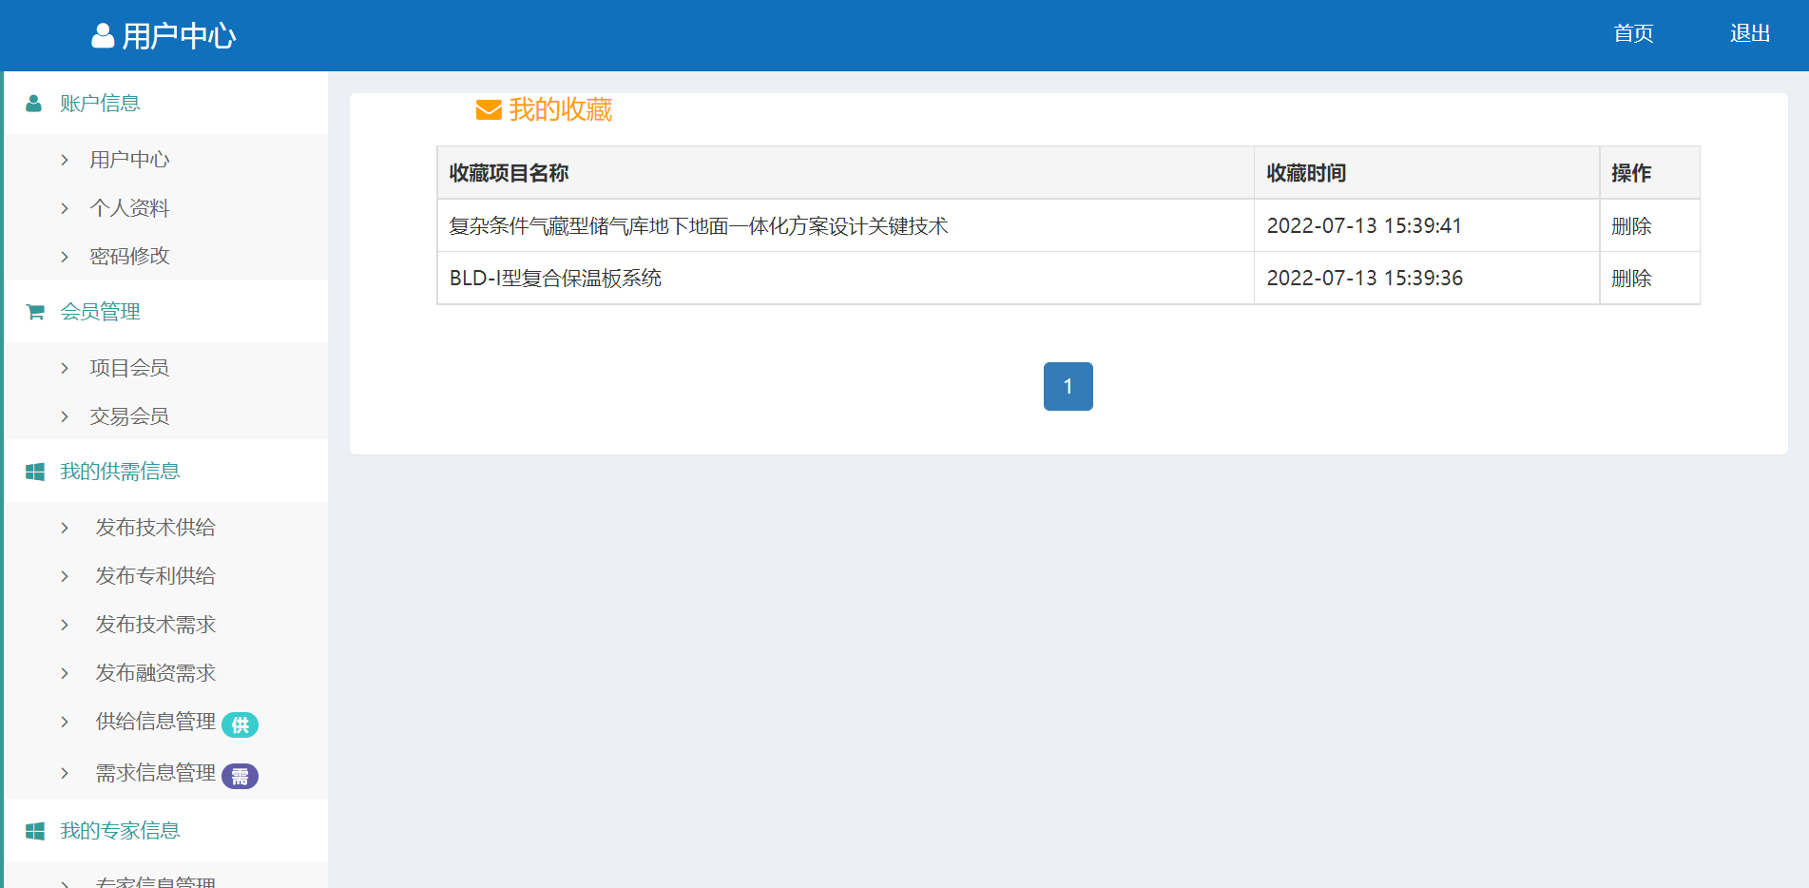Click the 我的收藏 page heading
The width and height of the screenshot is (1809, 888).
560,110
